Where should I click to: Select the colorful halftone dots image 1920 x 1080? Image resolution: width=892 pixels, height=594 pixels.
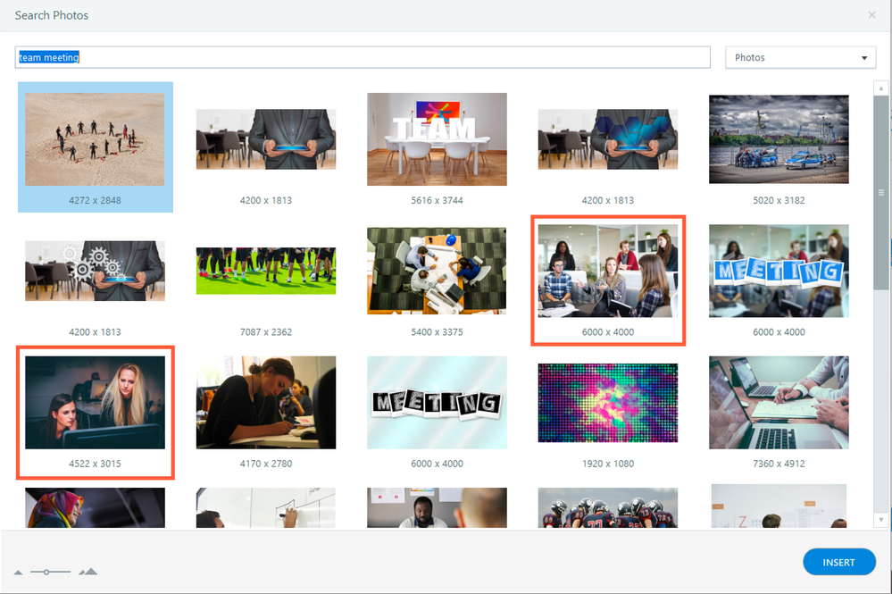tap(607, 403)
